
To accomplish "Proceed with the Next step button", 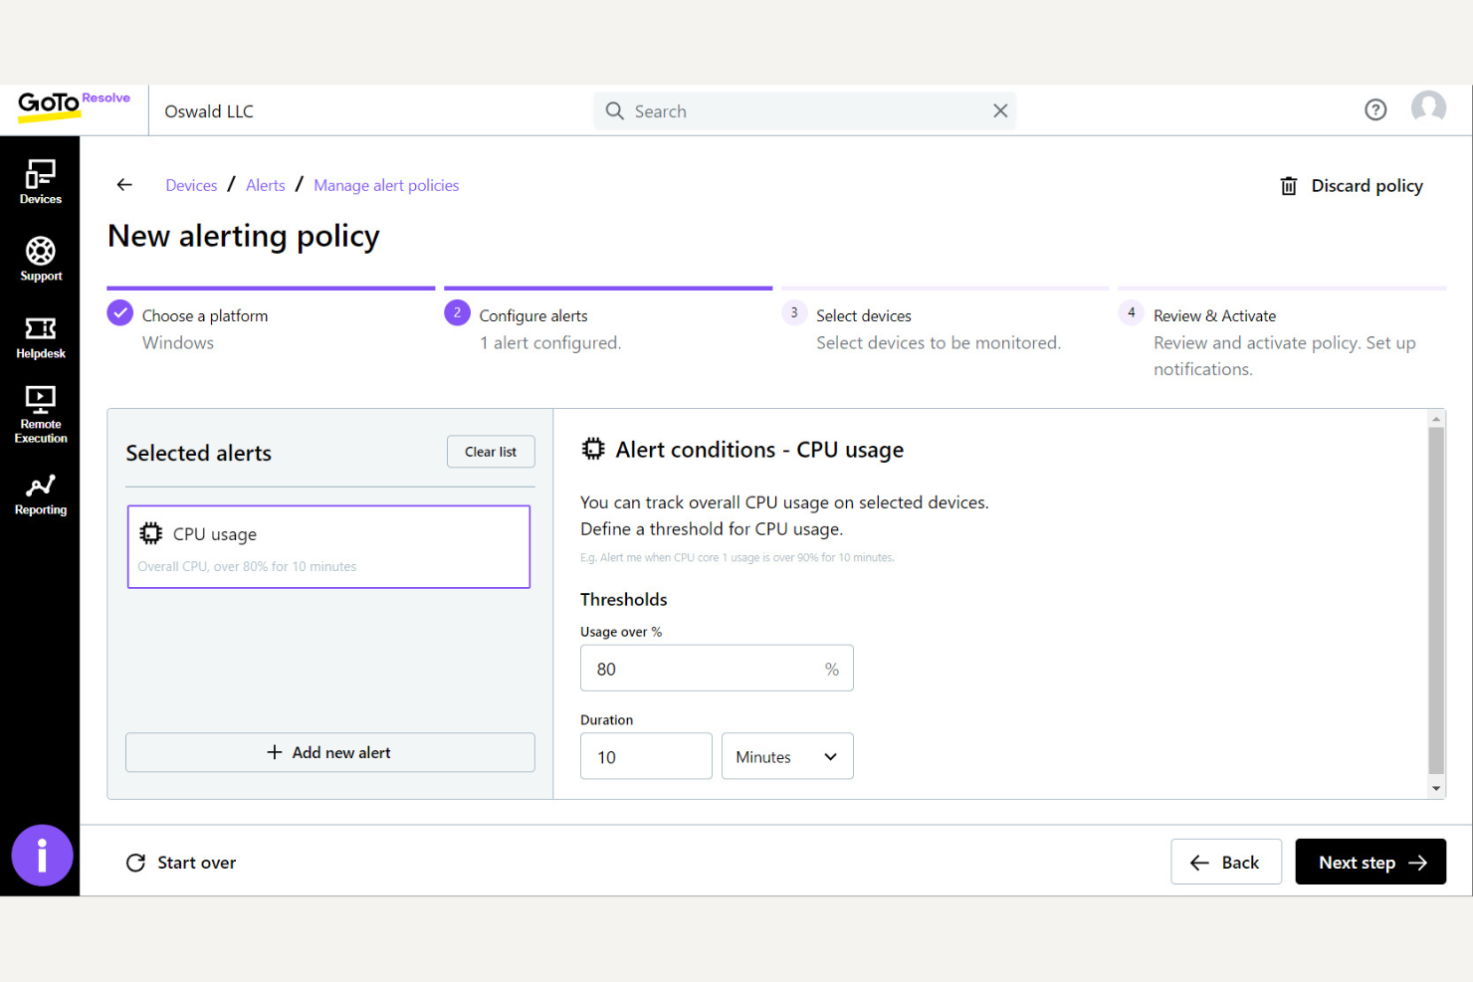I will [x=1370, y=862].
